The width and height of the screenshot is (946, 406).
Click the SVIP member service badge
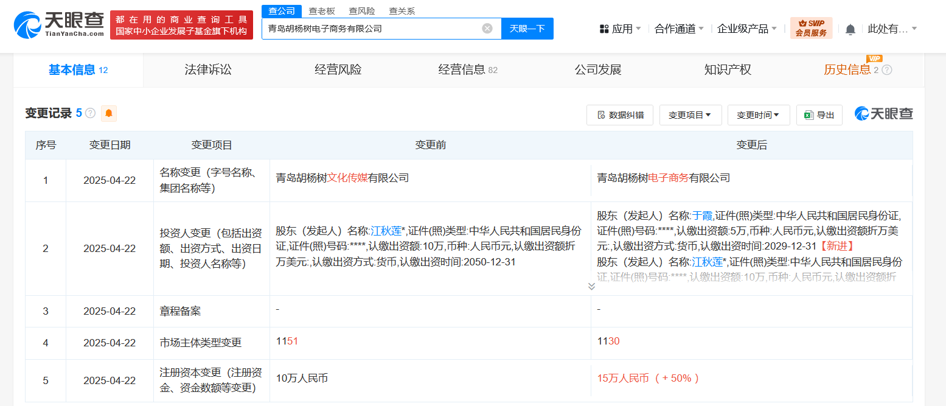click(811, 28)
